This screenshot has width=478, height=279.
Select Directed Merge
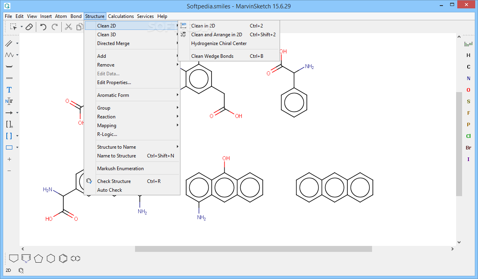click(132, 43)
